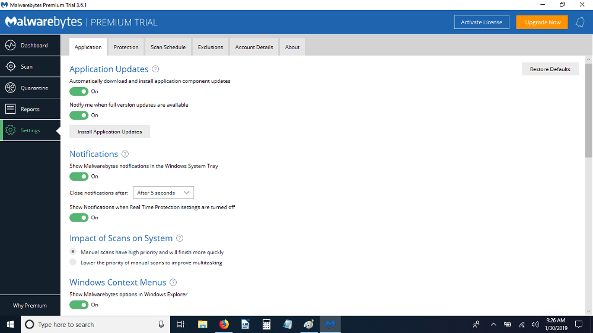Launch Firefox from taskbar
Image resolution: width=593 pixels, height=333 pixels.
[224, 324]
